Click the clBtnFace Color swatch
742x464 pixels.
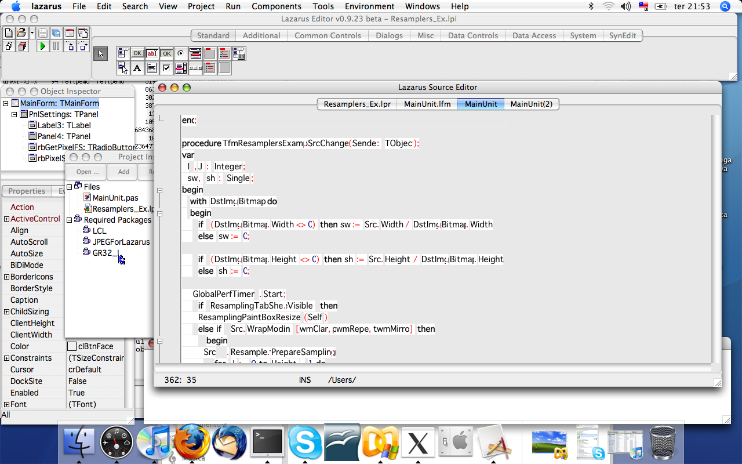point(72,346)
